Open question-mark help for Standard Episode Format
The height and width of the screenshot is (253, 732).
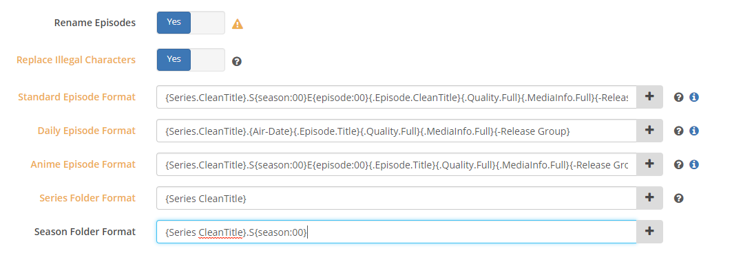679,97
